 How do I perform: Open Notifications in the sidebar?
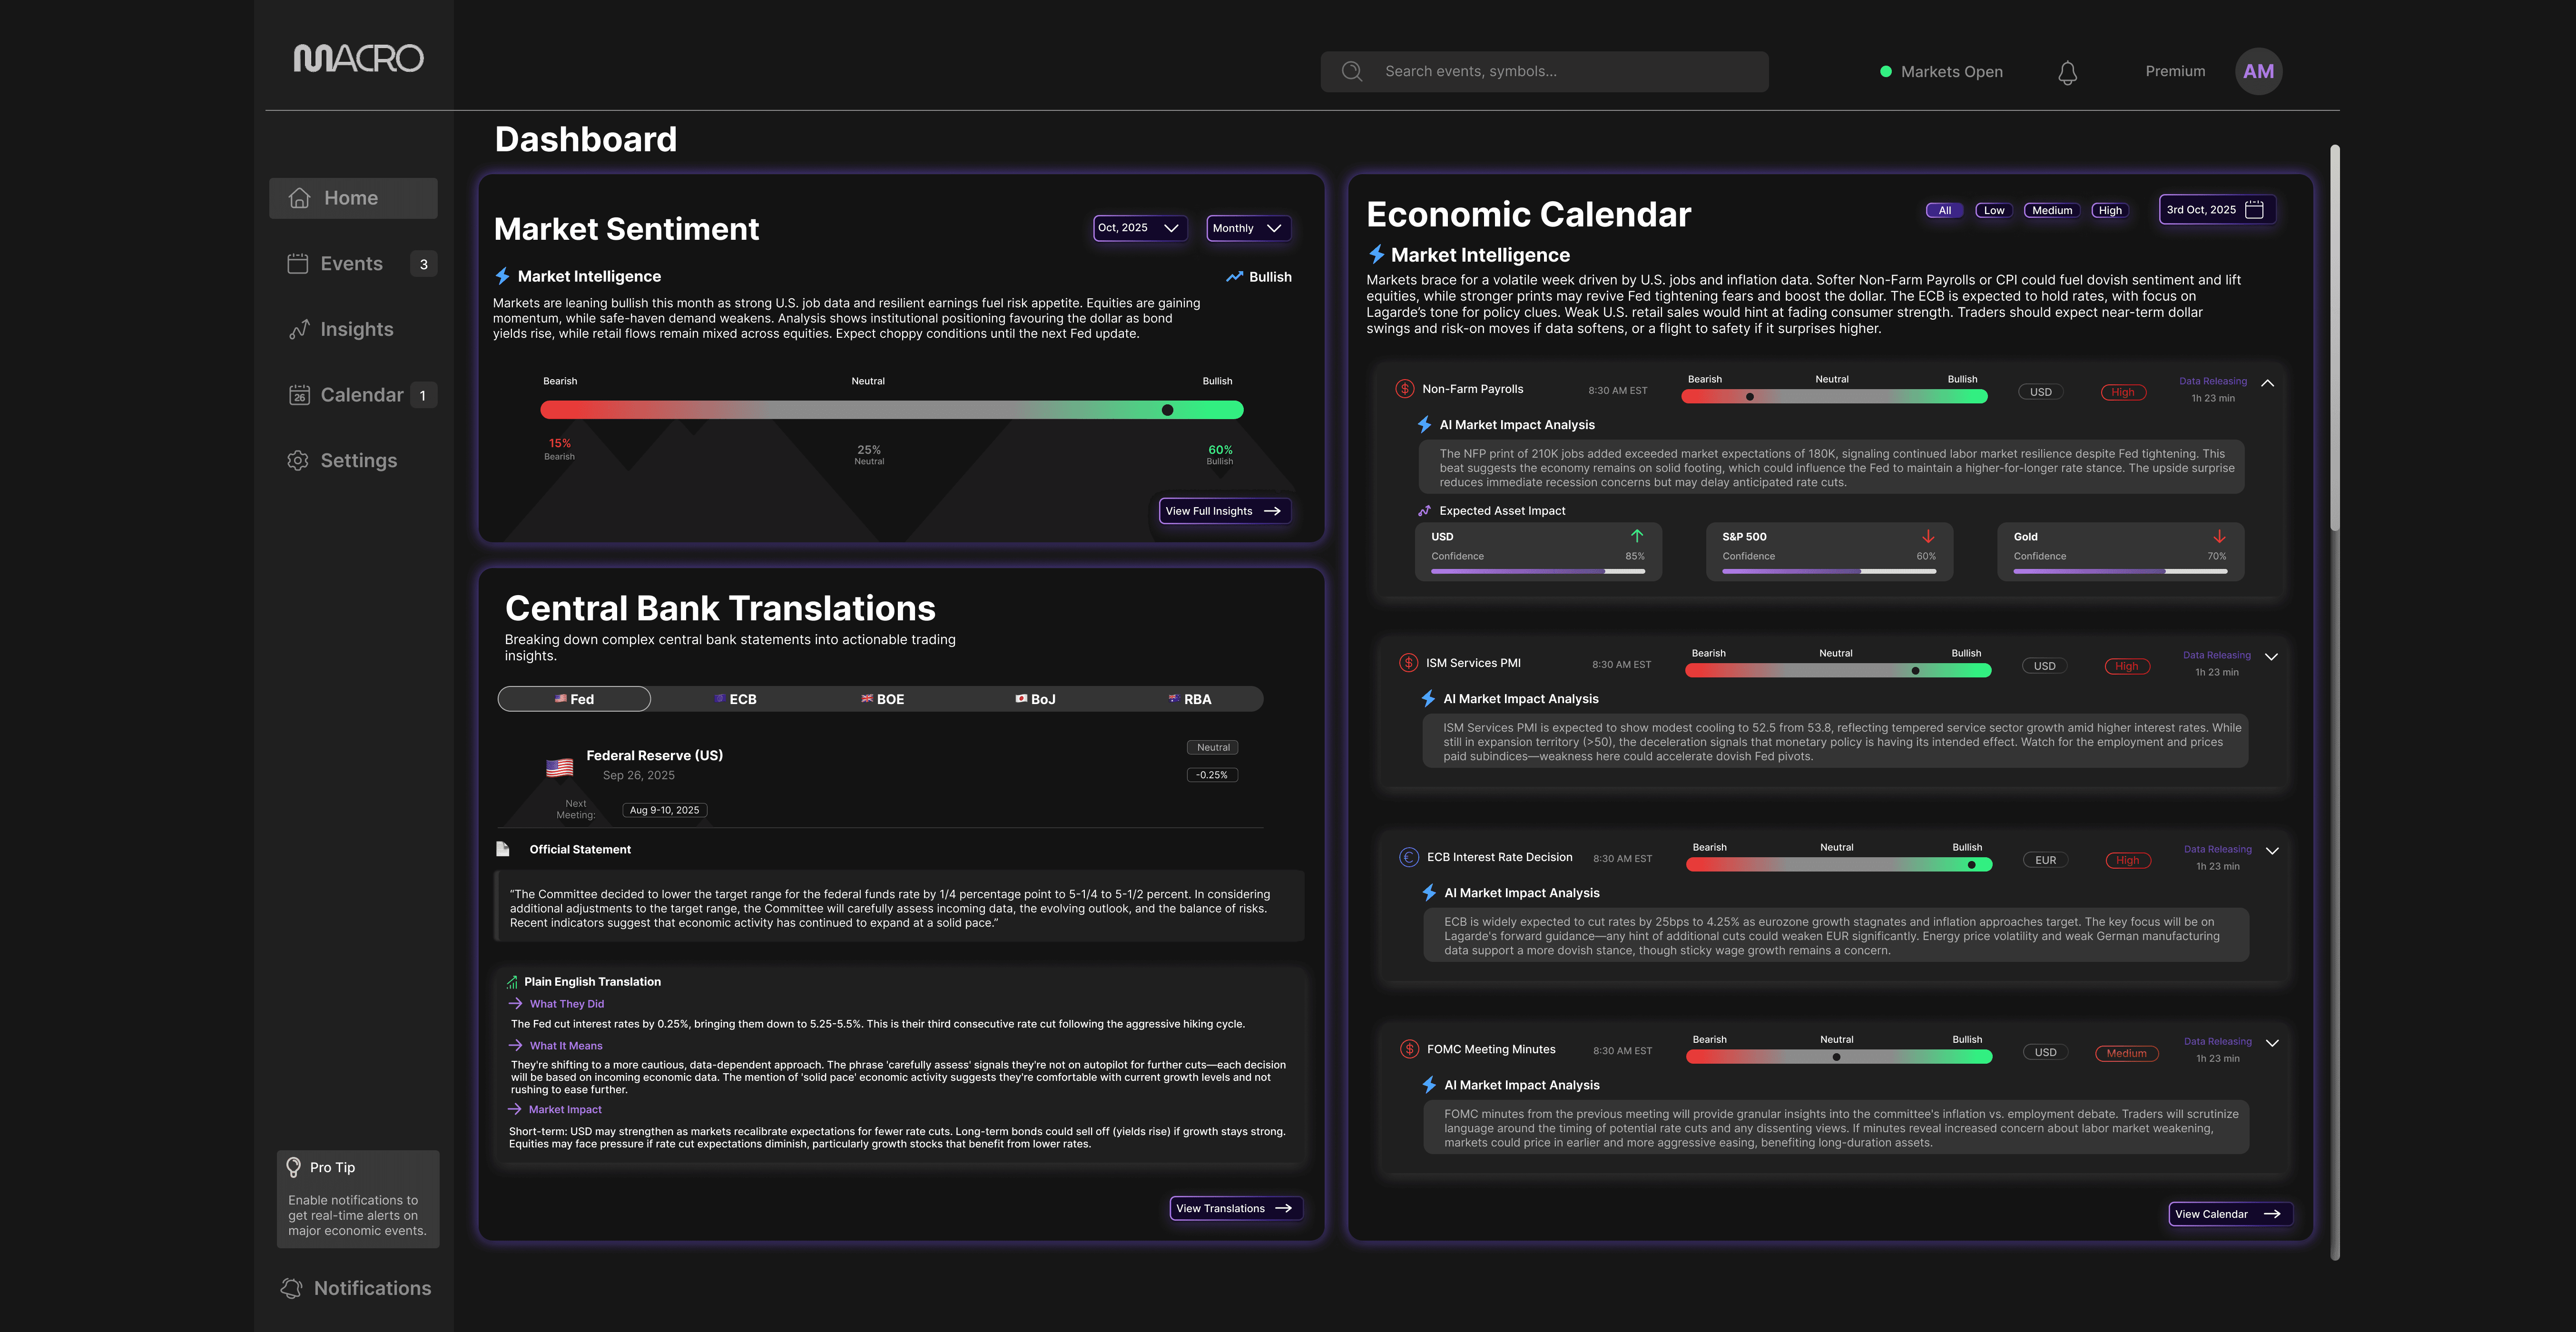click(356, 1288)
